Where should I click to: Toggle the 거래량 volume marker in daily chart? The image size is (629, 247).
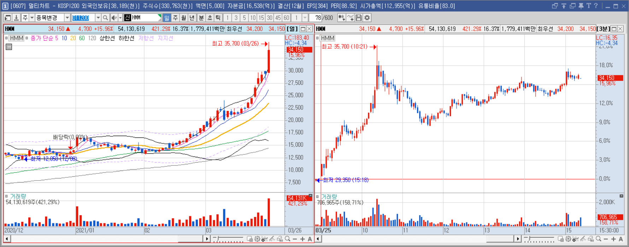(x=6, y=196)
